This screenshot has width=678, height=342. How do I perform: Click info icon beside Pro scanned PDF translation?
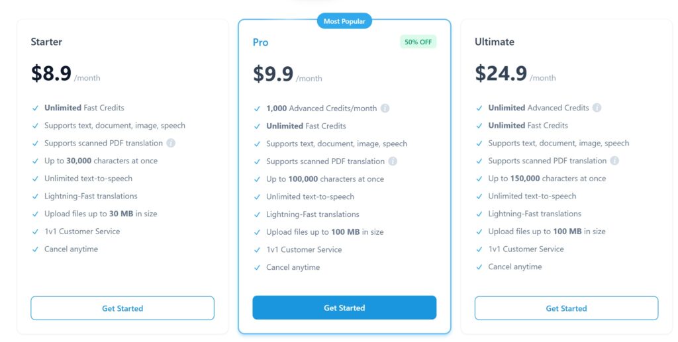[393, 161]
